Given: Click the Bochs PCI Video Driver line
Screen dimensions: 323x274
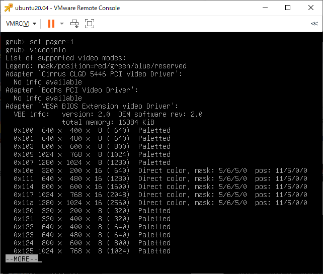Looking at the screenshot, I should pyautogui.click(x=71, y=90).
